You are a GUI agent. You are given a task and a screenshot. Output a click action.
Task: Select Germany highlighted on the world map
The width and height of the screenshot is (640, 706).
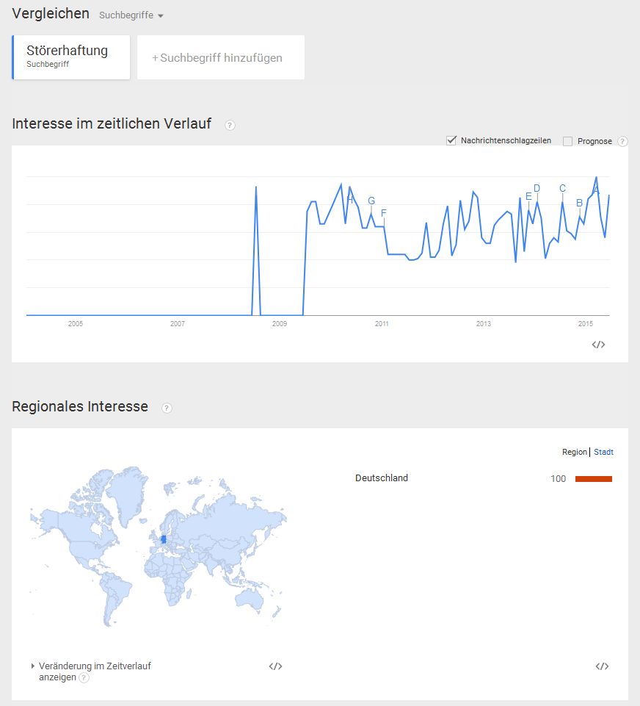pos(164,539)
